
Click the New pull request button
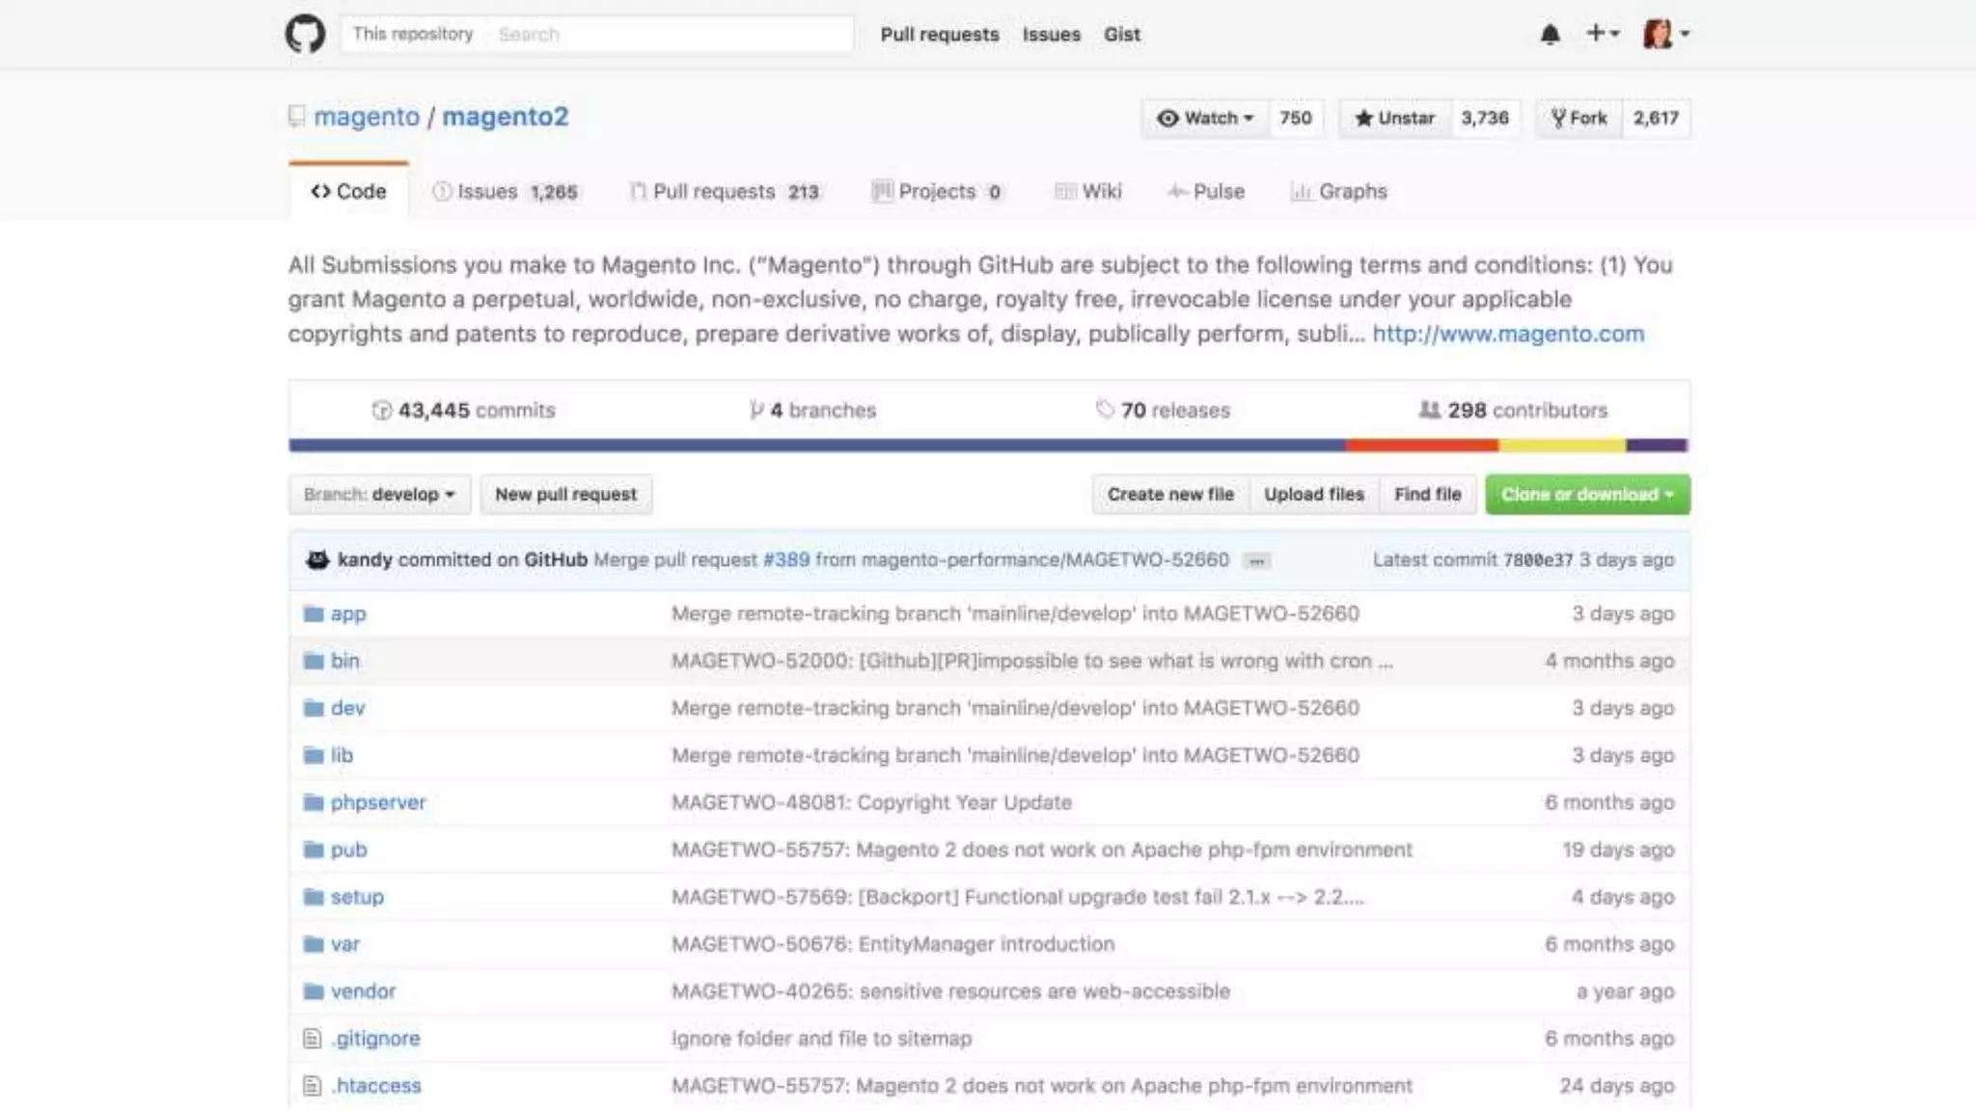[565, 495]
